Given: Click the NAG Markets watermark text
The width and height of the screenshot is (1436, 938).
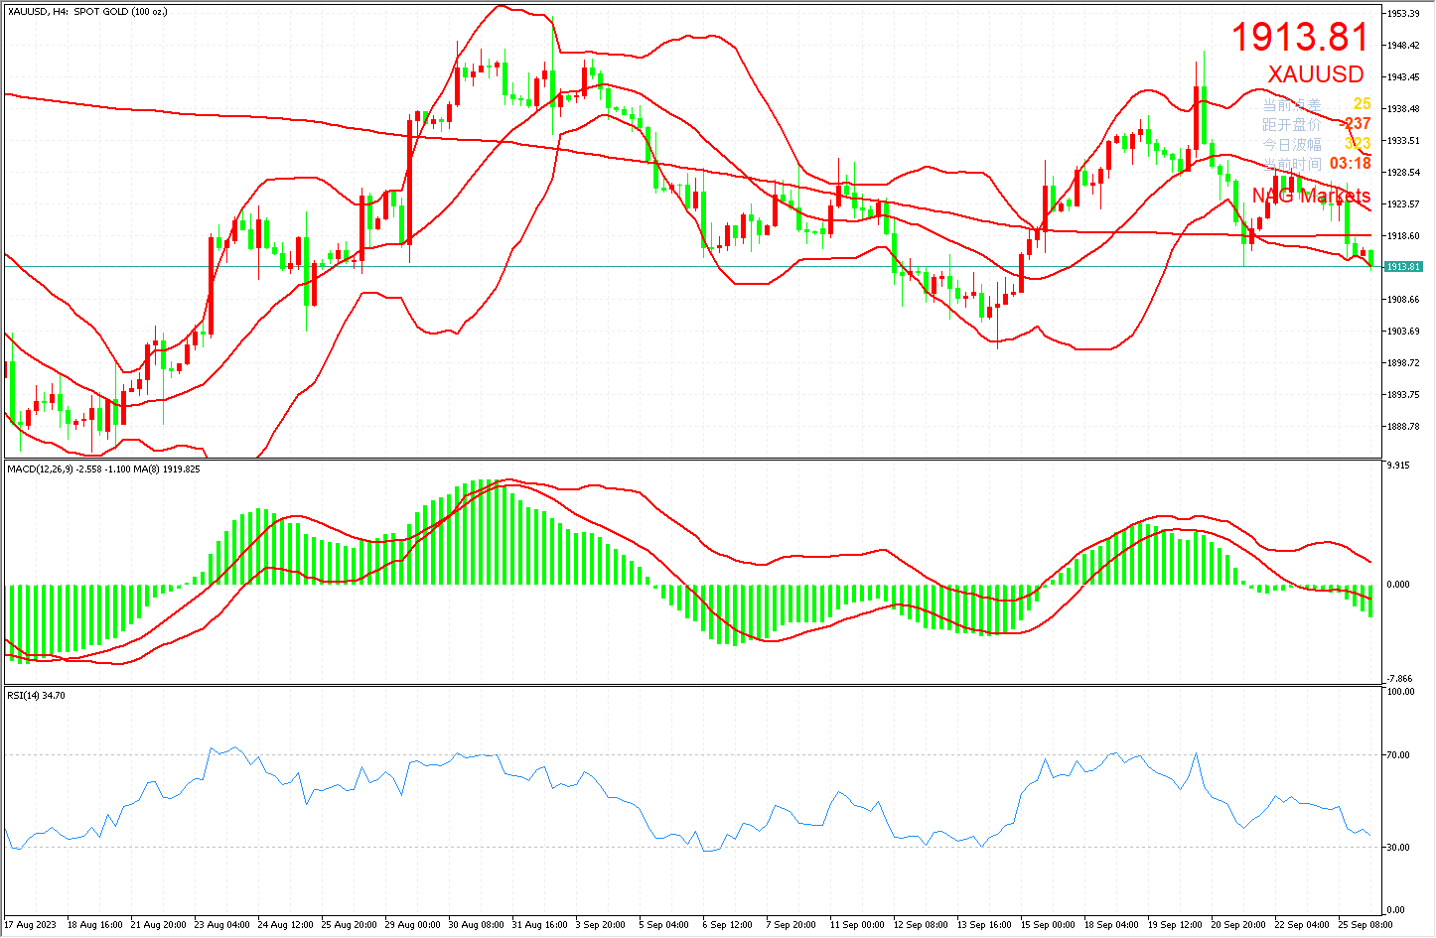Looking at the screenshot, I should pos(1311,196).
